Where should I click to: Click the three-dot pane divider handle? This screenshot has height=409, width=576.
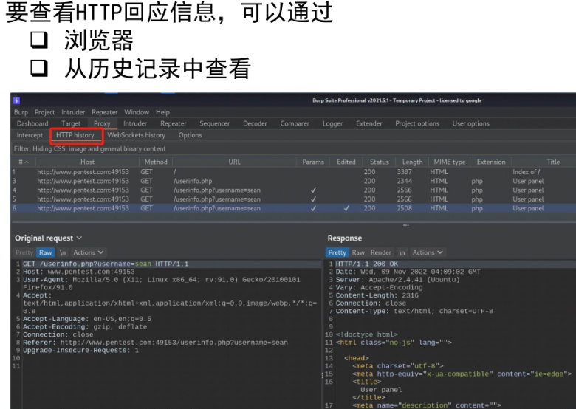pyautogui.click(x=406, y=225)
